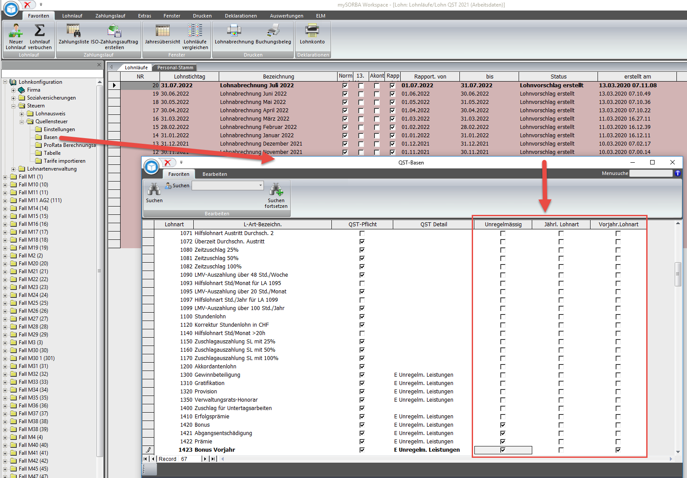Toggle QST-Pflicht for 1071 Hilfslohnart Austritt

362,233
